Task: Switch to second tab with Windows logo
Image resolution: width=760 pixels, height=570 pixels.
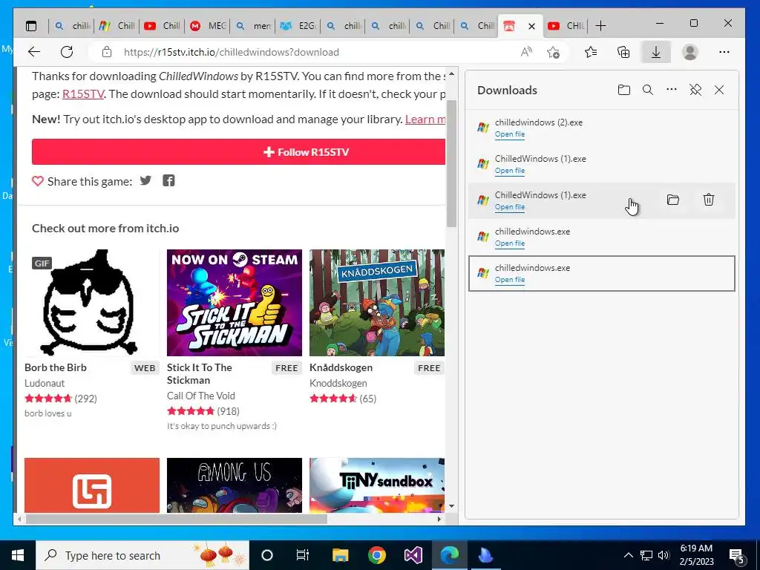Action: click(117, 26)
